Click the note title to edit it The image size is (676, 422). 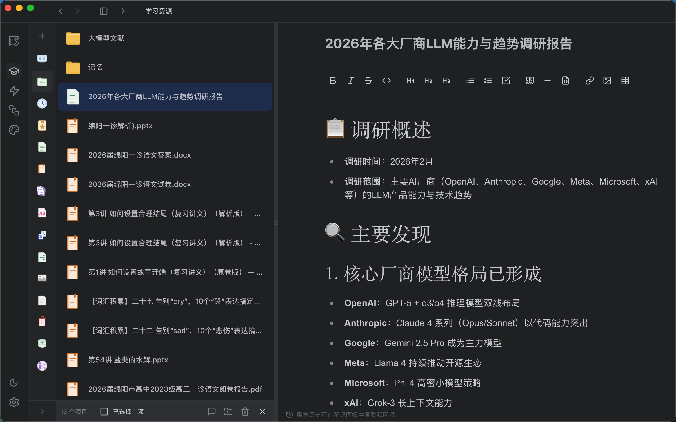click(448, 44)
